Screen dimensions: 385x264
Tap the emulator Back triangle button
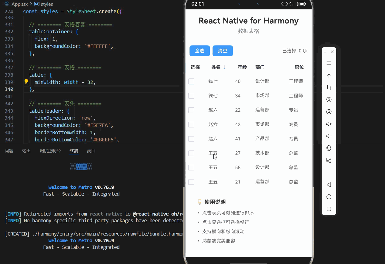(x=329, y=185)
